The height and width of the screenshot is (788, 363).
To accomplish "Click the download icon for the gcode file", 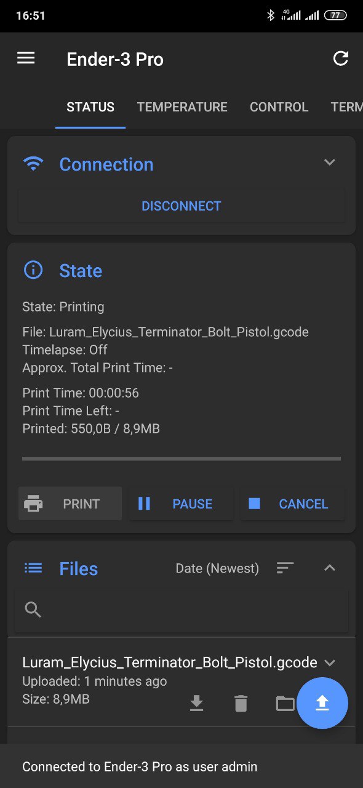I will point(196,703).
